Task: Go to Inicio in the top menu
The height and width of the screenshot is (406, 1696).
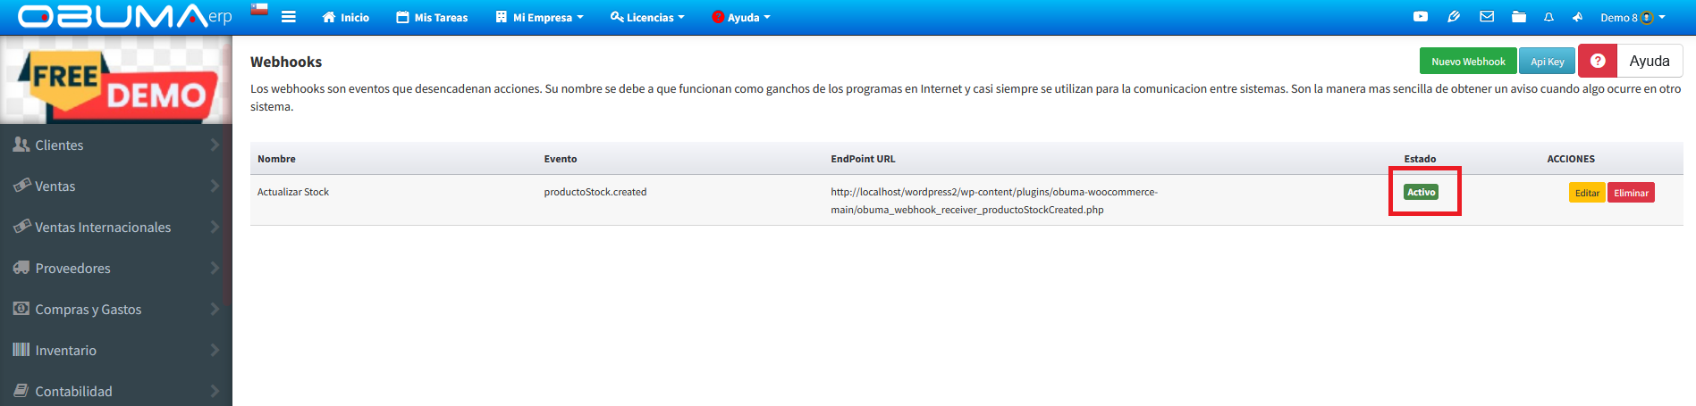Action: (346, 17)
